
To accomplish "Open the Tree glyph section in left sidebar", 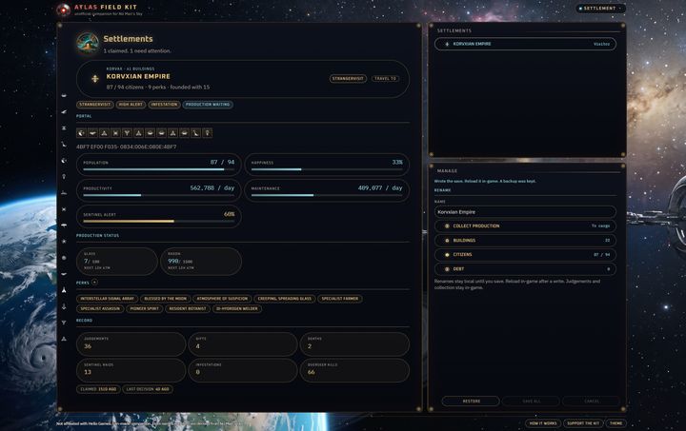I will (64, 323).
